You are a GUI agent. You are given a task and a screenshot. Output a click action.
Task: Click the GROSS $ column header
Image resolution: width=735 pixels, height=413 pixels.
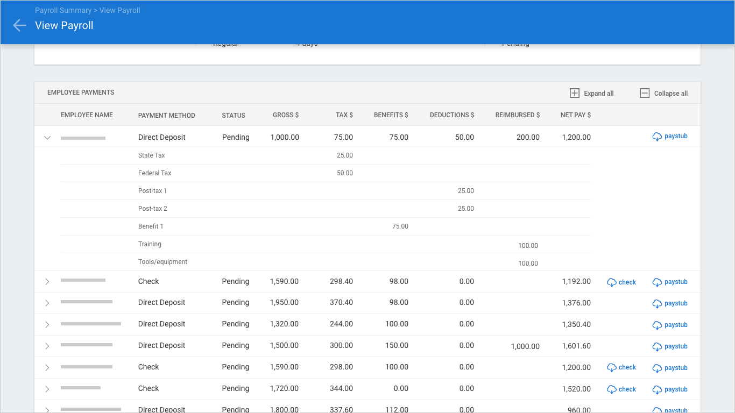(286, 115)
